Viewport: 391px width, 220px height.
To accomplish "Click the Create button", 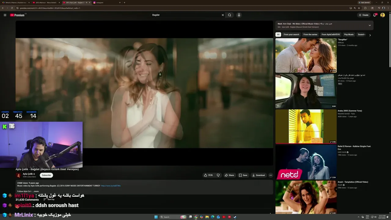I will pos(364,15).
